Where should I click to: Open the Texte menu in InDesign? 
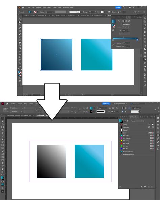point(31,104)
